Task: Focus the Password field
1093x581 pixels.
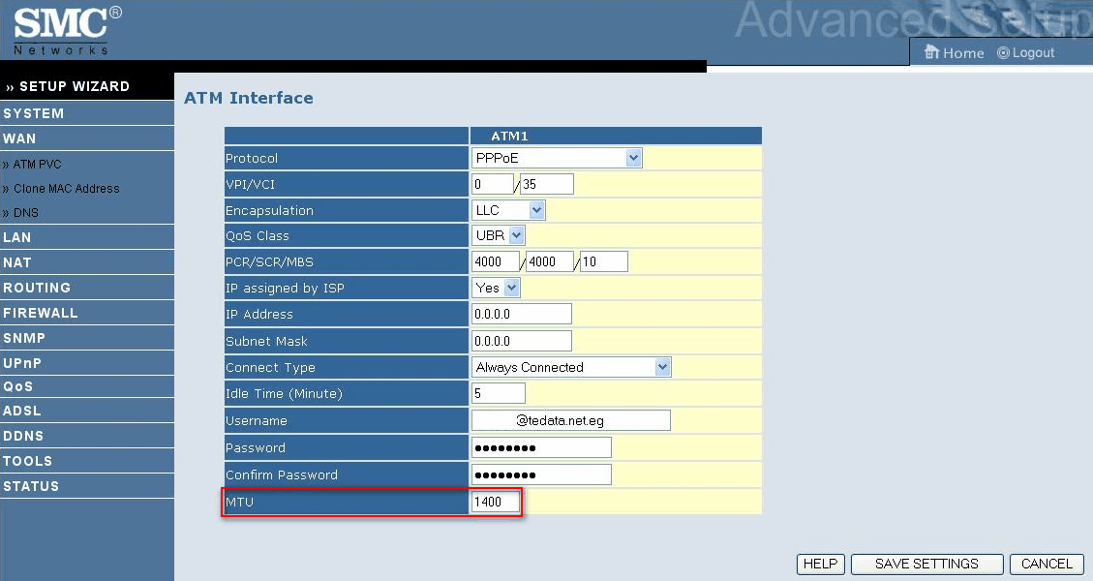Action: point(541,447)
